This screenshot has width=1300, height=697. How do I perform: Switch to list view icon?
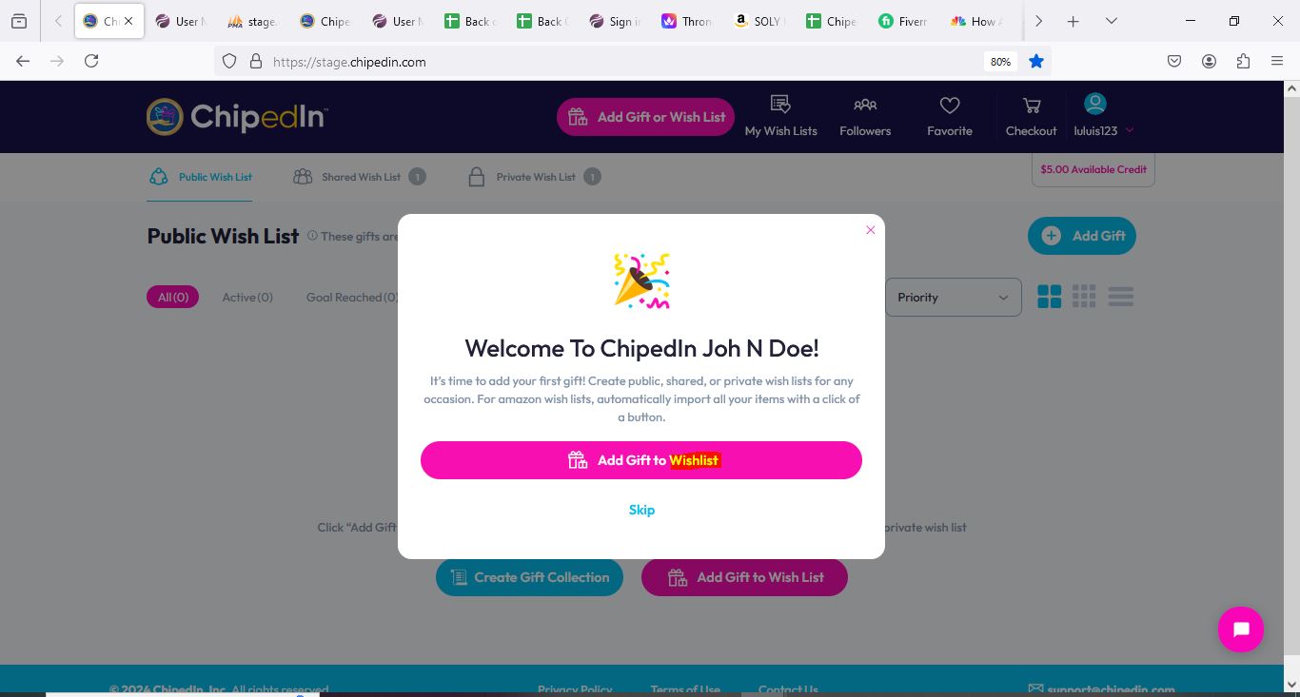point(1120,297)
